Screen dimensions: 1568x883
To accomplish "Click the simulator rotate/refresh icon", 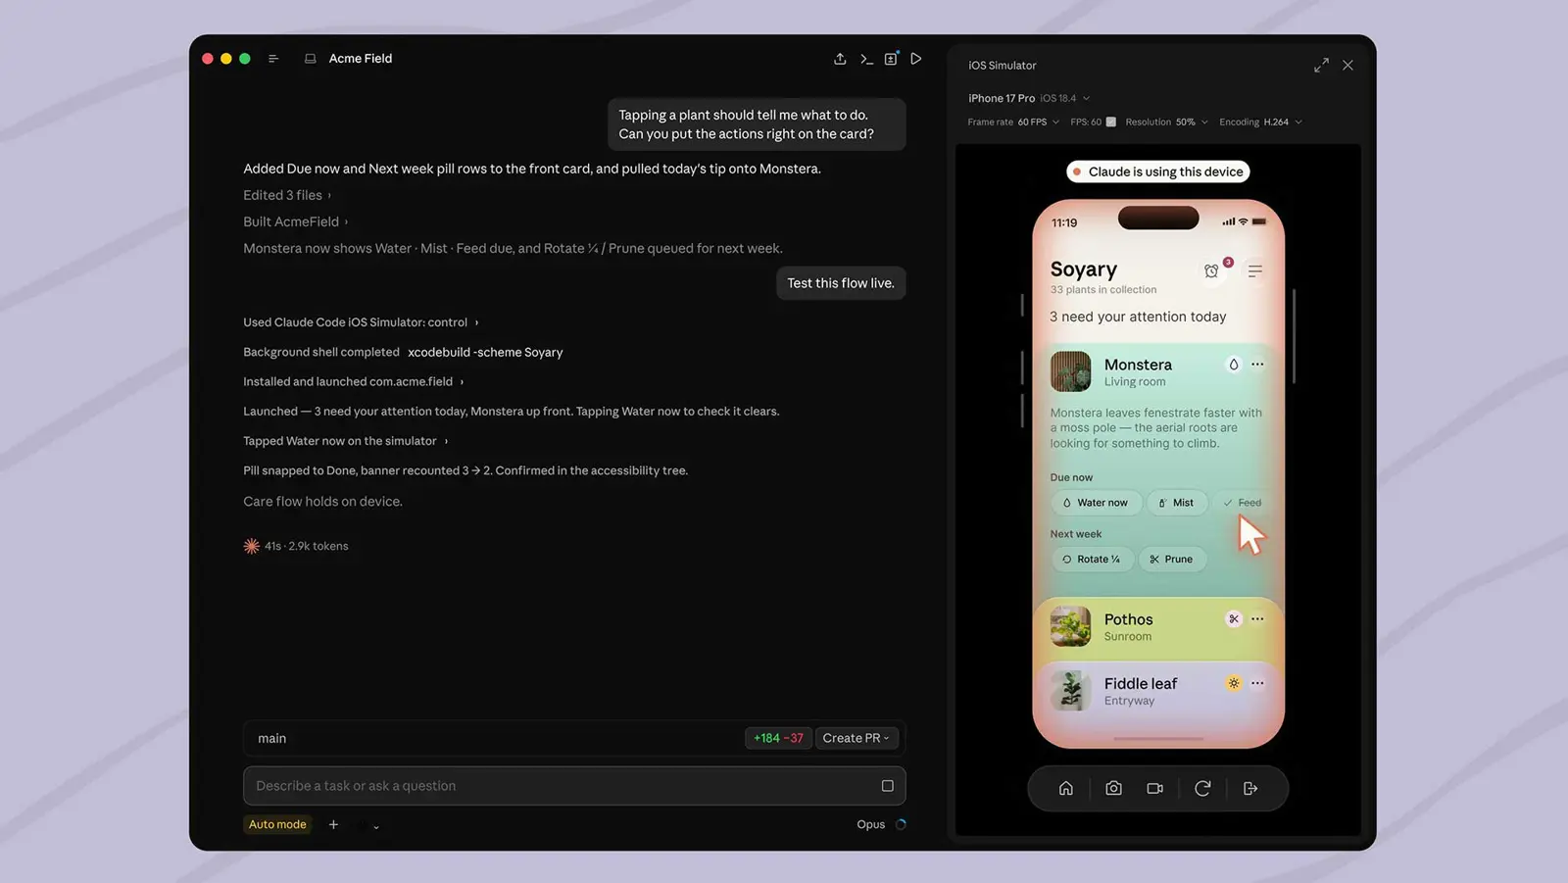I will pos(1202,788).
